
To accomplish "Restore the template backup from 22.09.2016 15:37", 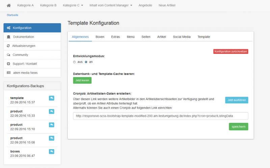I will pos(52,98).
